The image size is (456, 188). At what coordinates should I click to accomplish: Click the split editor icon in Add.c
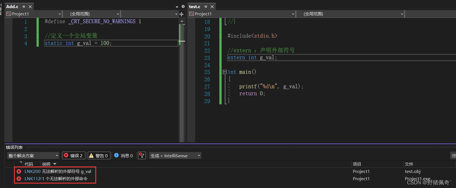pyautogui.click(x=181, y=14)
